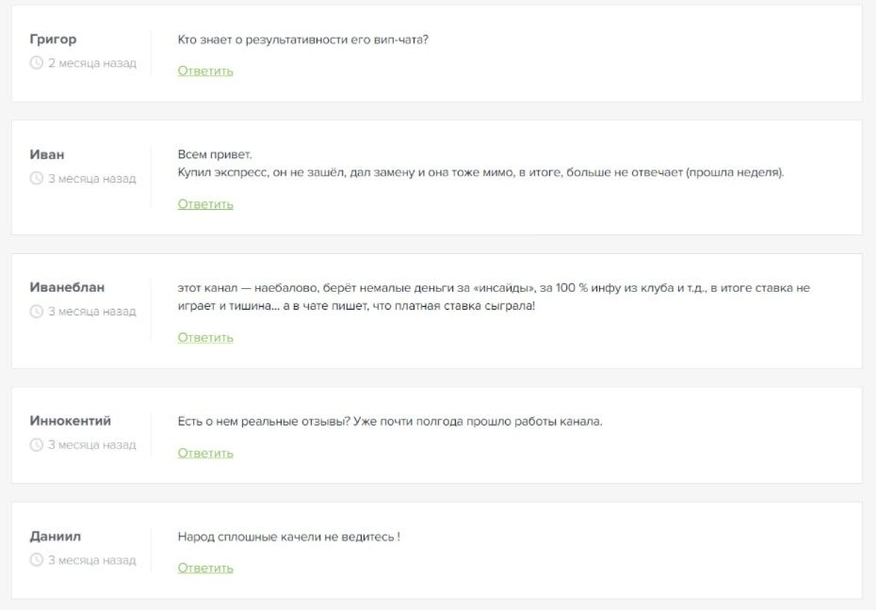878x610 pixels.
Task: Reply to Иннокентий's question about reviews
Action: pos(205,453)
